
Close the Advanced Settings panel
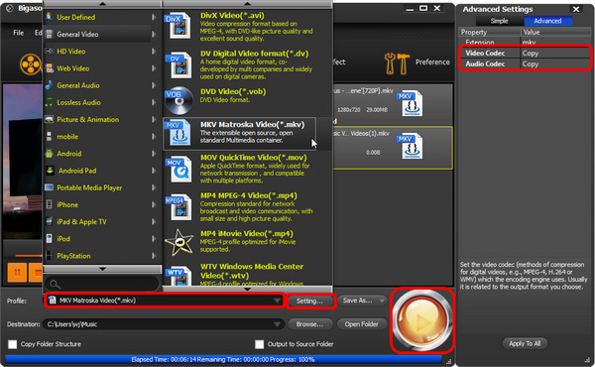576,9
